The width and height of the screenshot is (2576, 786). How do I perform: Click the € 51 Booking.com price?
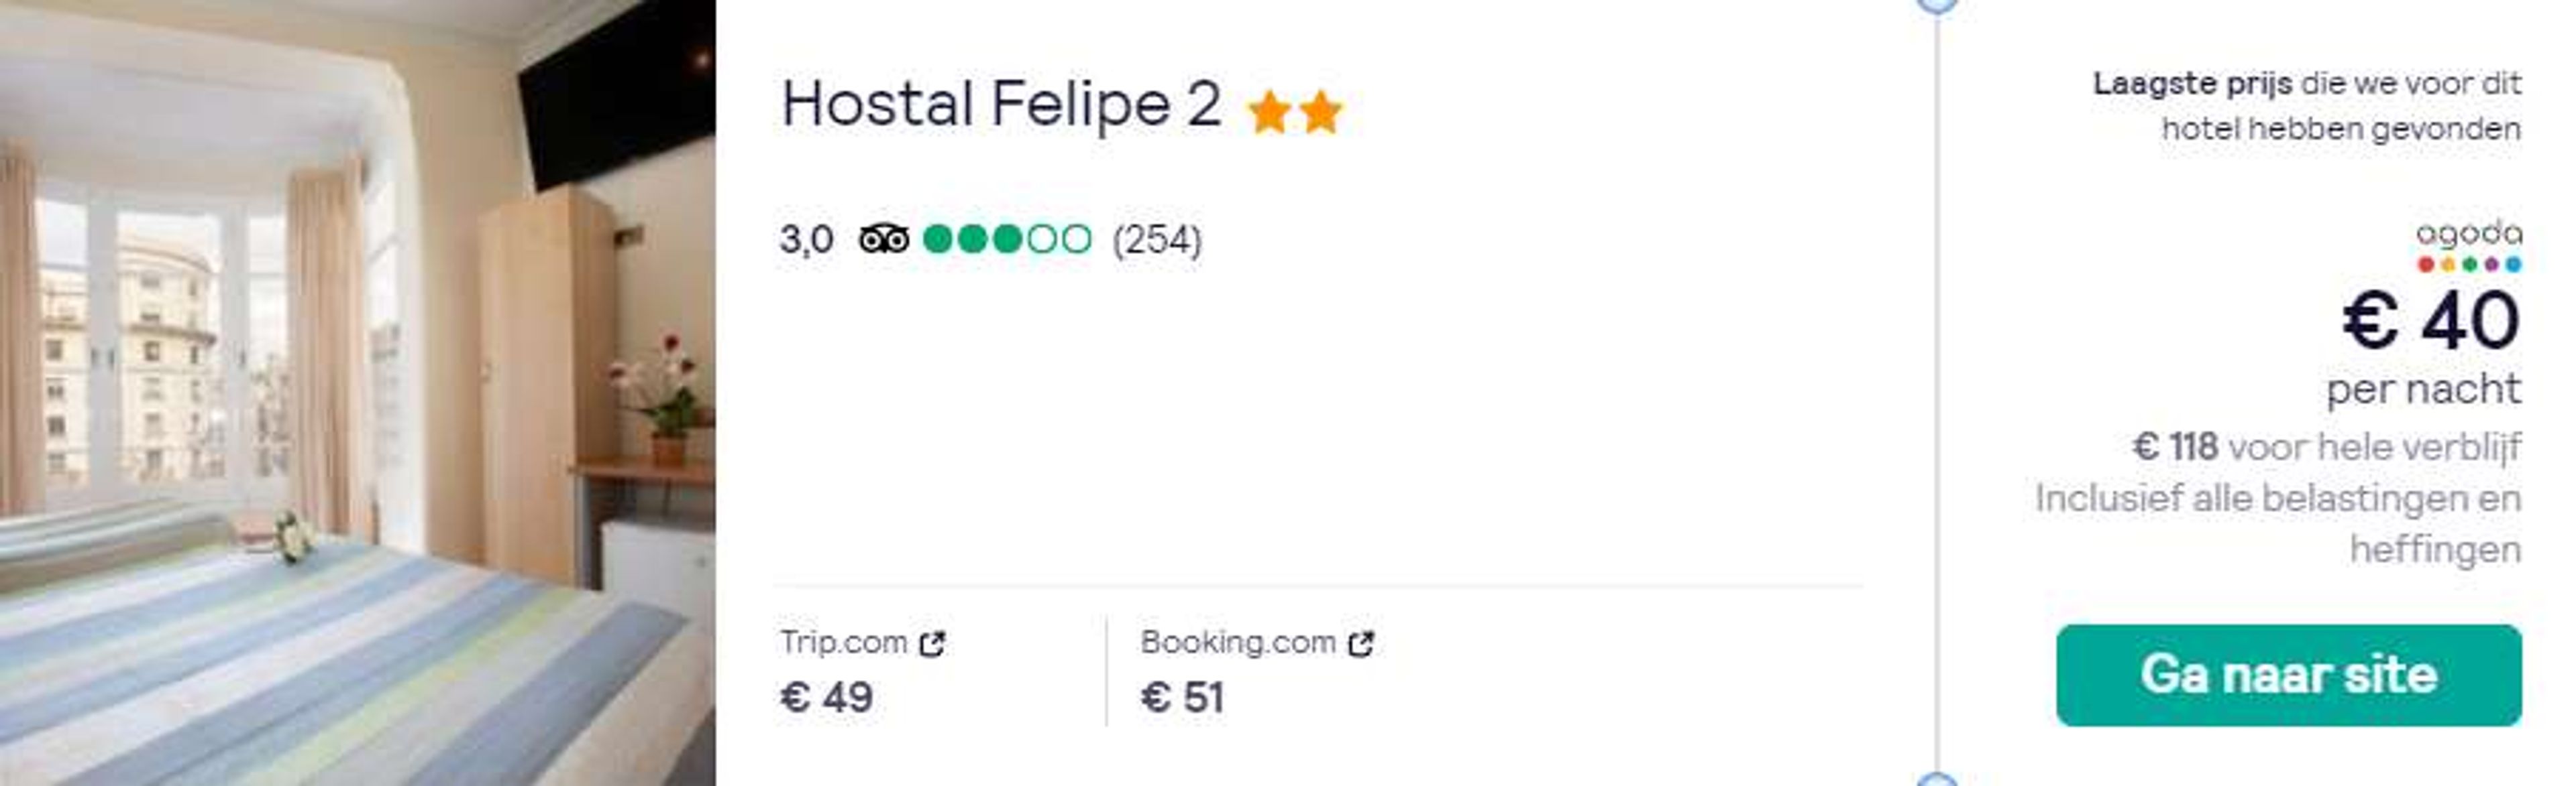1182,697
